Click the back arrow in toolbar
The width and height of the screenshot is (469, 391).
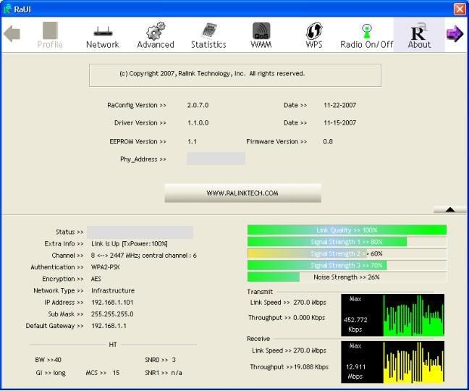coord(12,34)
